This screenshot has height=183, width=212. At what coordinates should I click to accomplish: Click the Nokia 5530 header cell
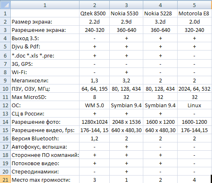[126, 13]
